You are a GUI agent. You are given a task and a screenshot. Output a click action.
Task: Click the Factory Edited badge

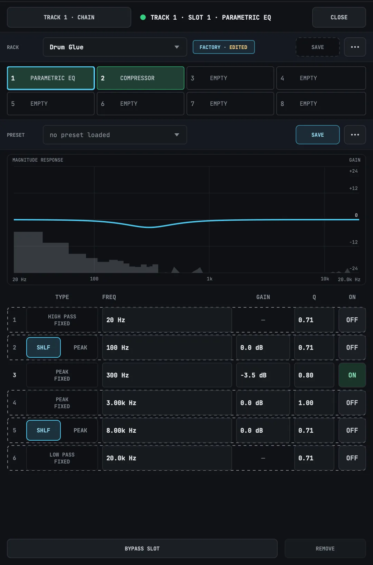[224, 47]
